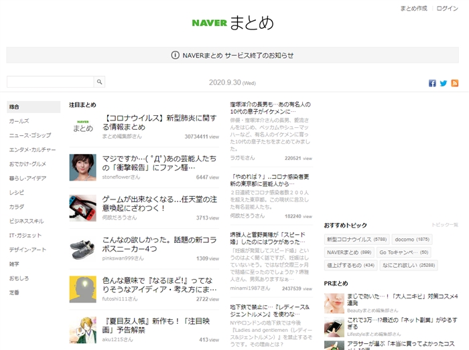Click the Nintendo Switch thumbnail

tap(83, 208)
